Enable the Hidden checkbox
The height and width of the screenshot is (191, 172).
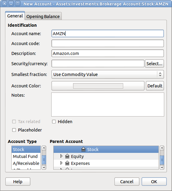[x=54, y=122]
